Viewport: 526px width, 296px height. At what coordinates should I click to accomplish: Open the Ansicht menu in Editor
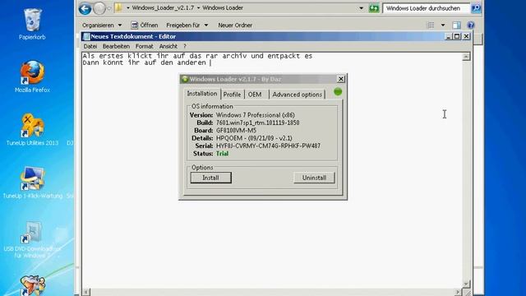(x=168, y=46)
